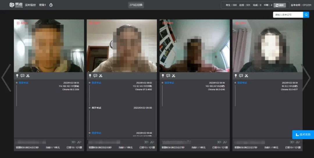Screen dimensions: 314x158
Task: Click 已答15 / 121题 progress text
Action: [x=147, y=147]
